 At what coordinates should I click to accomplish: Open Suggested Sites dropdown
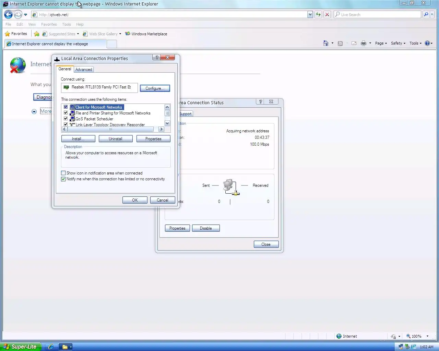tap(61, 34)
